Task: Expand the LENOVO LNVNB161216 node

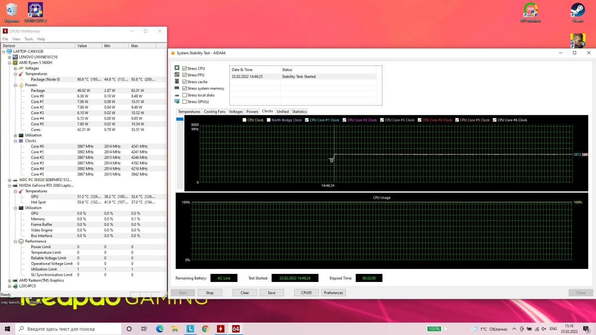Action: point(9,57)
